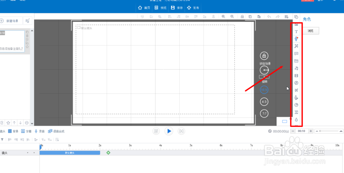The width and height of the screenshot is (344, 173).
Task: Open the Shapes tool in sidebar
Action: tap(296, 17)
